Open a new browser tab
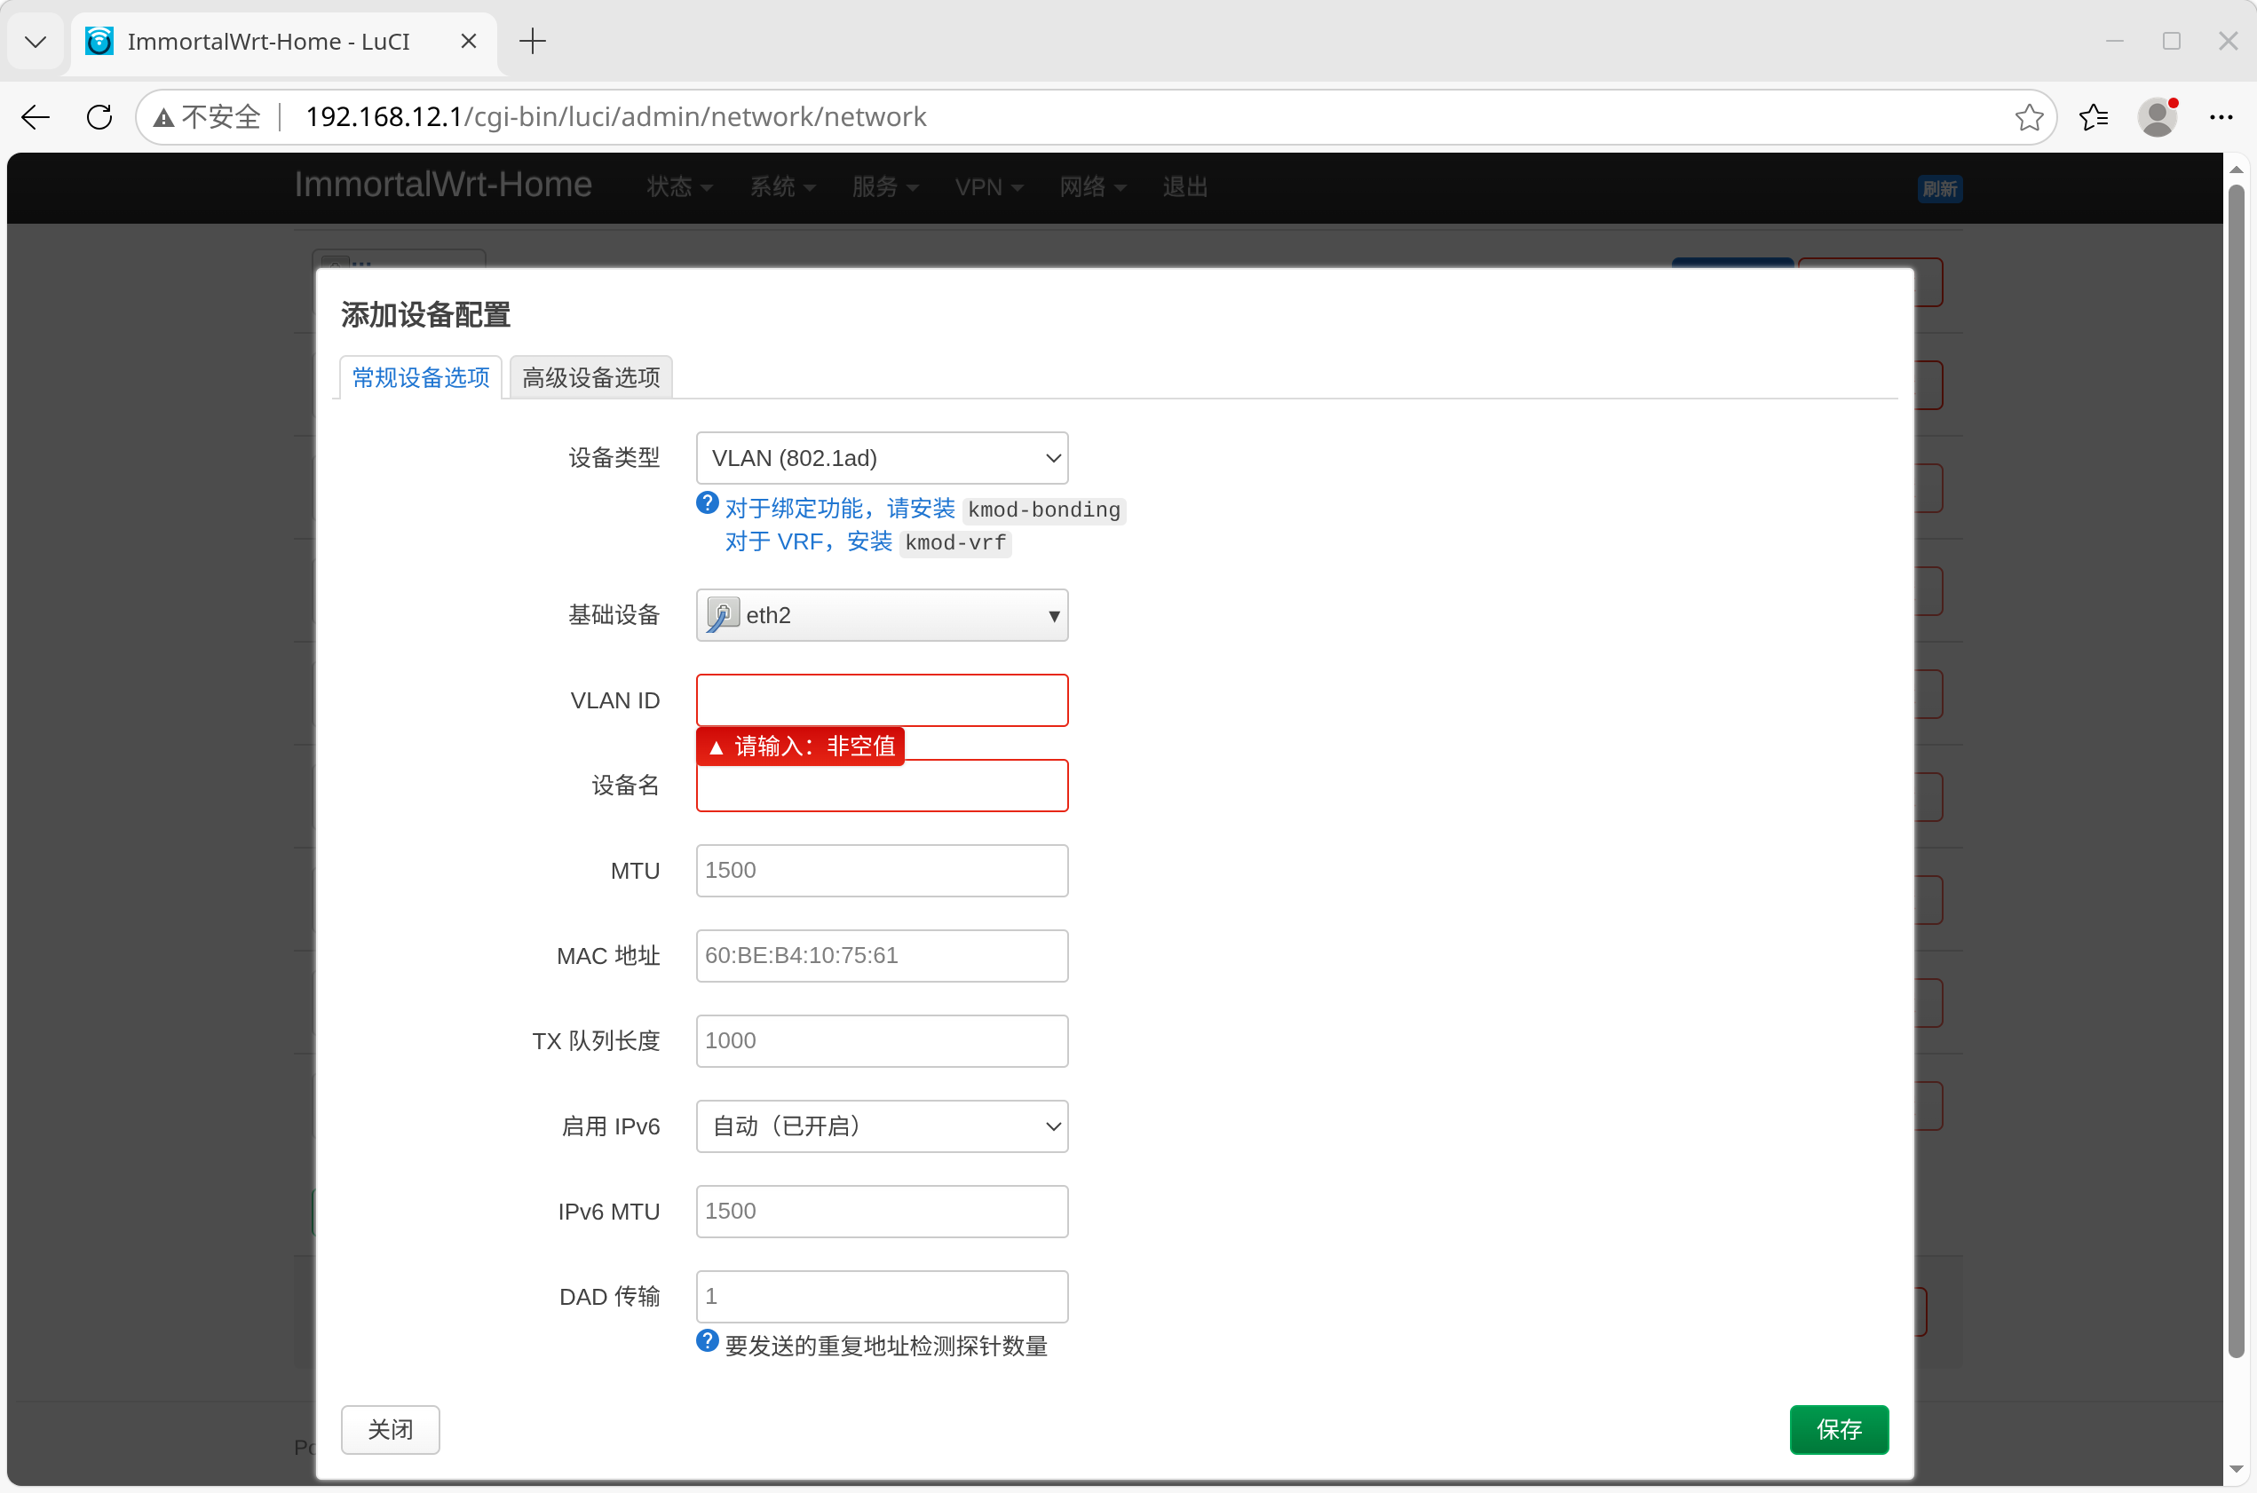Viewport: 2257px width, 1493px height. (x=533, y=41)
